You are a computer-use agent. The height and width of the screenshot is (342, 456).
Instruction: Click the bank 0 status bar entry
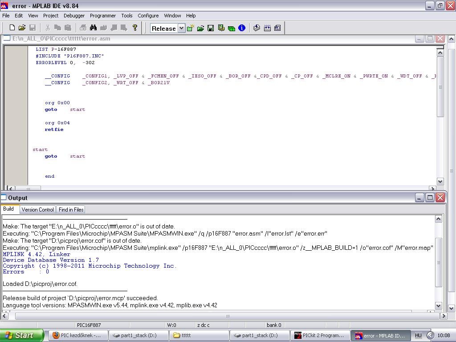tap(274, 325)
